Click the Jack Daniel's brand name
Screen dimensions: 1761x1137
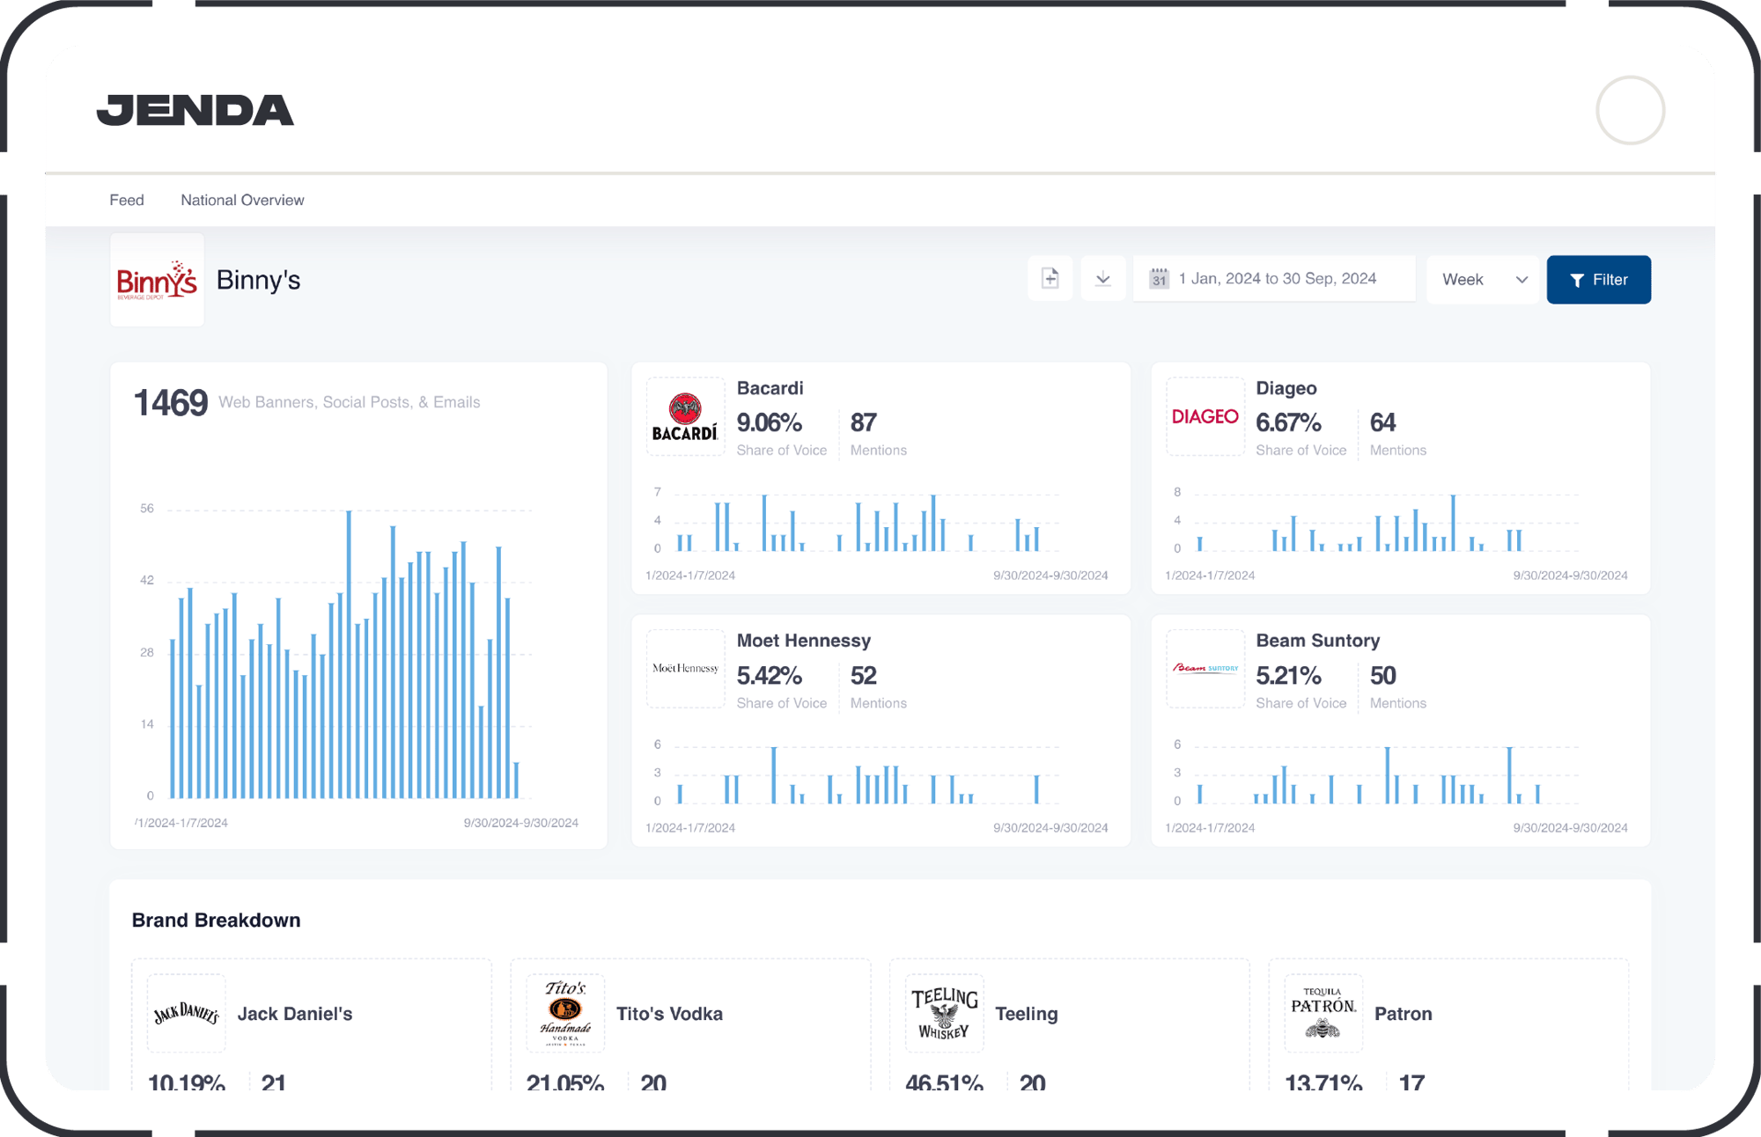295,1014
